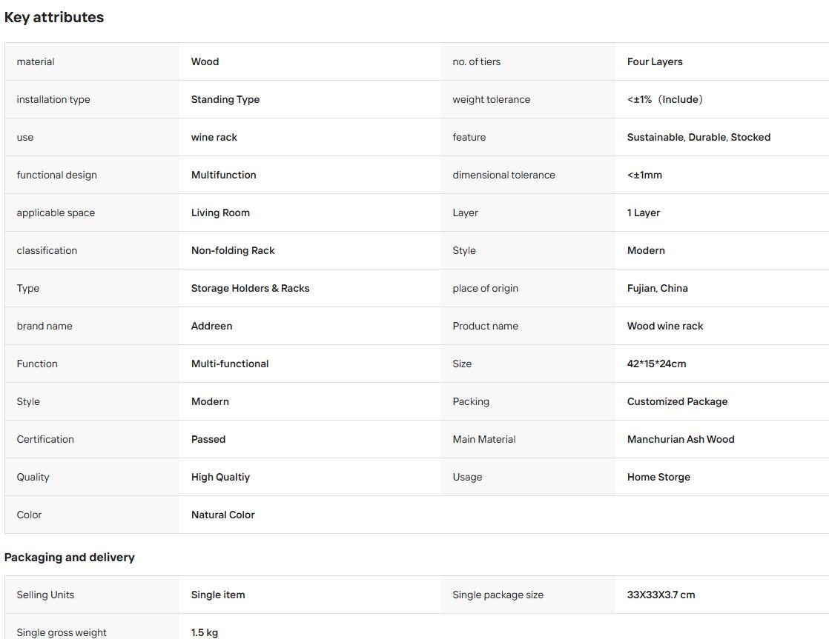Click Non-folding Rack classification value
The width and height of the screenshot is (829, 639).
click(x=233, y=250)
